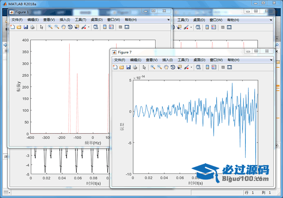Select Zoom In tool in Figure 7

(x=152, y=67)
